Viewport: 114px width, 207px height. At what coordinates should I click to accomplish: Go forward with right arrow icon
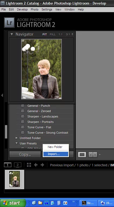(x=42, y=165)
